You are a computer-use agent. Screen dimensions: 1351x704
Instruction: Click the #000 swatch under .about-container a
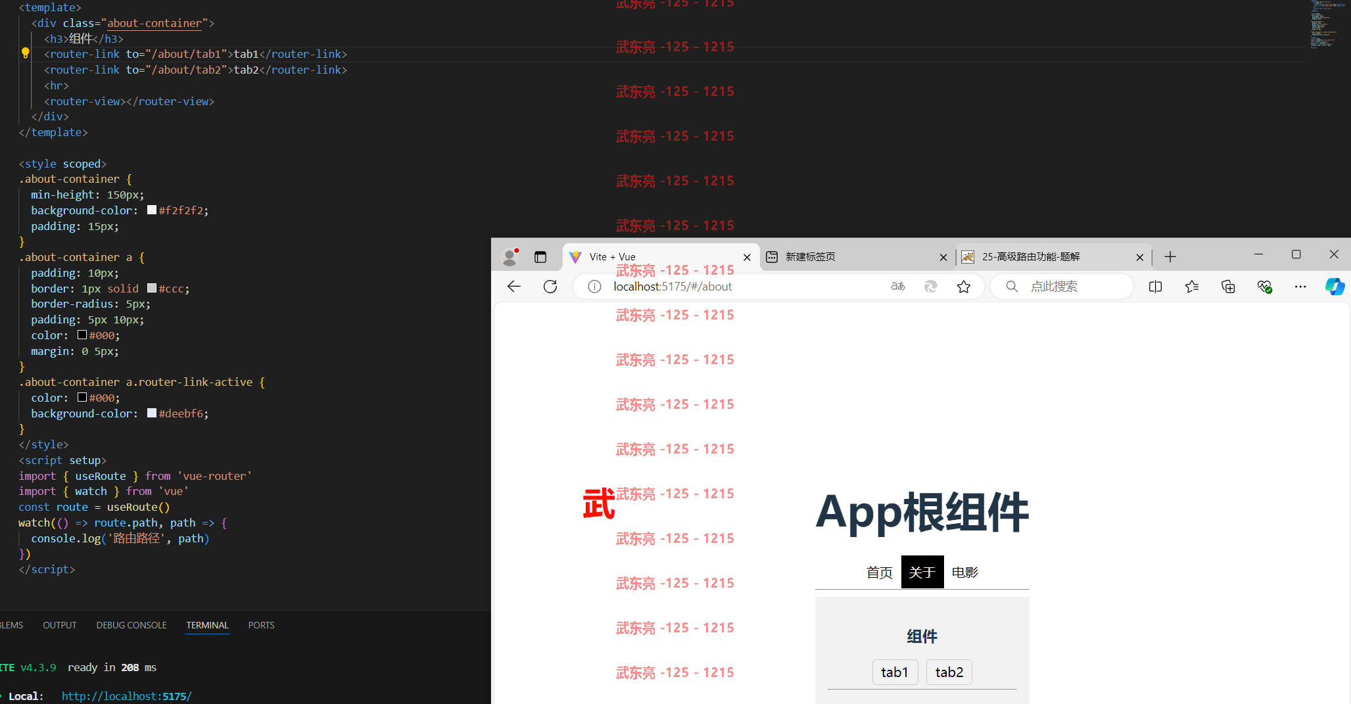[x=82, y=335]
